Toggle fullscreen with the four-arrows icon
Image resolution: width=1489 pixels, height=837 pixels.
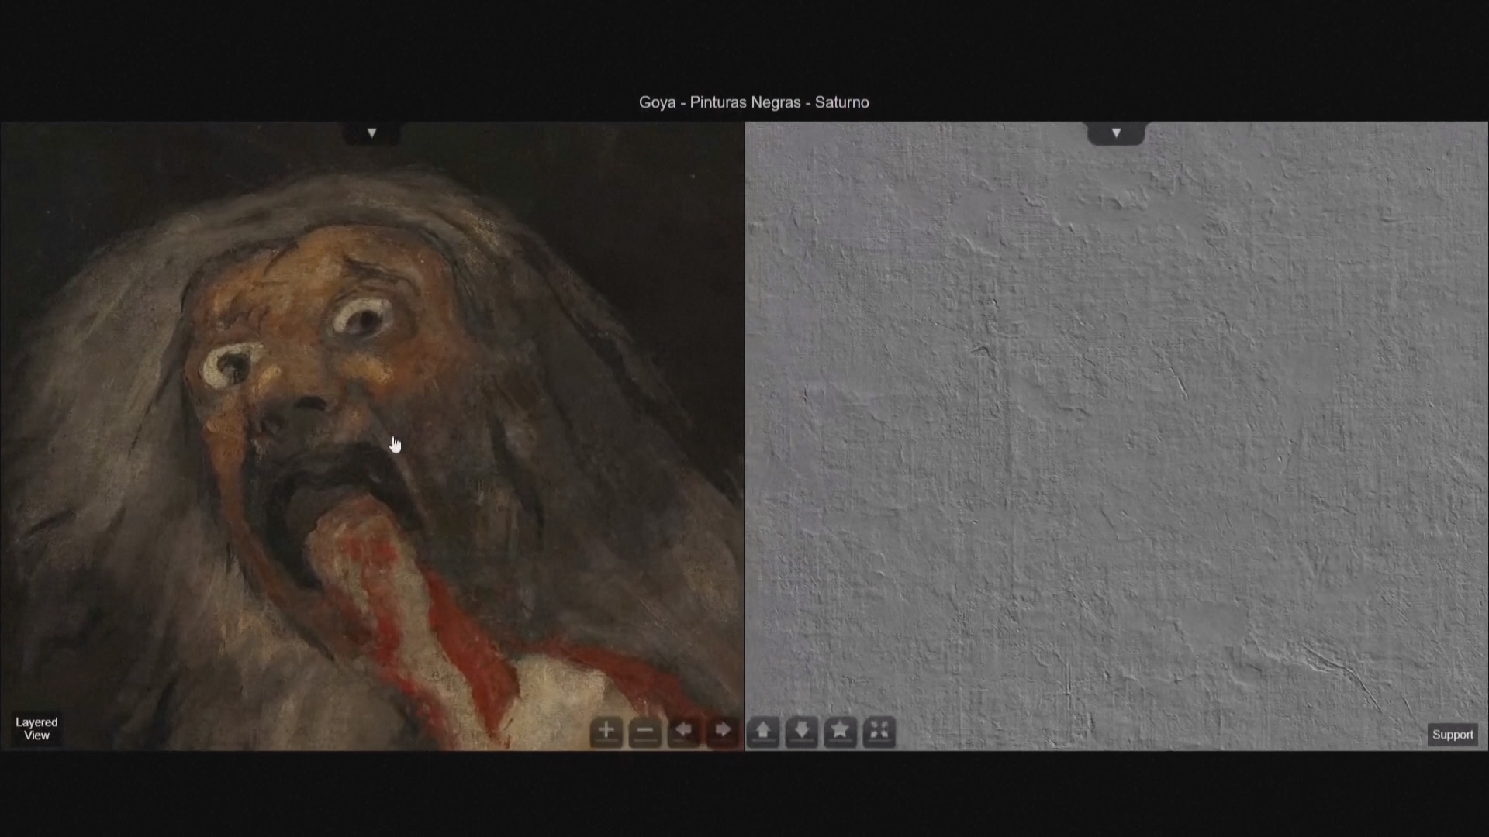879,731
